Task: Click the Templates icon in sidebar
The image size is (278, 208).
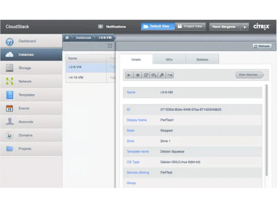Action: (9, 95)
